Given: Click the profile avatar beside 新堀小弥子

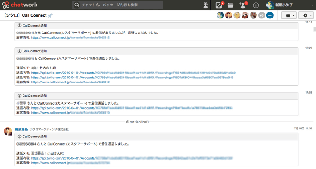Looking at the screenshot, I should coord(270,5).
